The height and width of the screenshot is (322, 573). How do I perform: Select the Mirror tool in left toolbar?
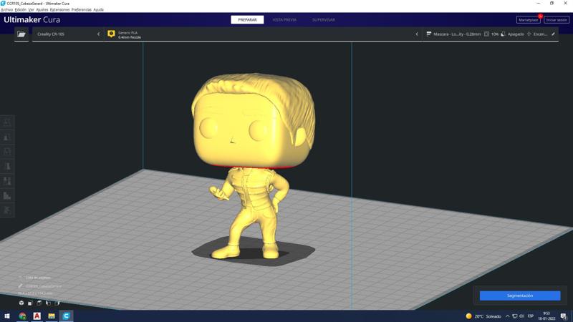(x=7, y=166)
